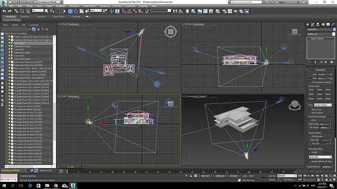Toggle the Percent Snap icon

click(x=135, y=11)
